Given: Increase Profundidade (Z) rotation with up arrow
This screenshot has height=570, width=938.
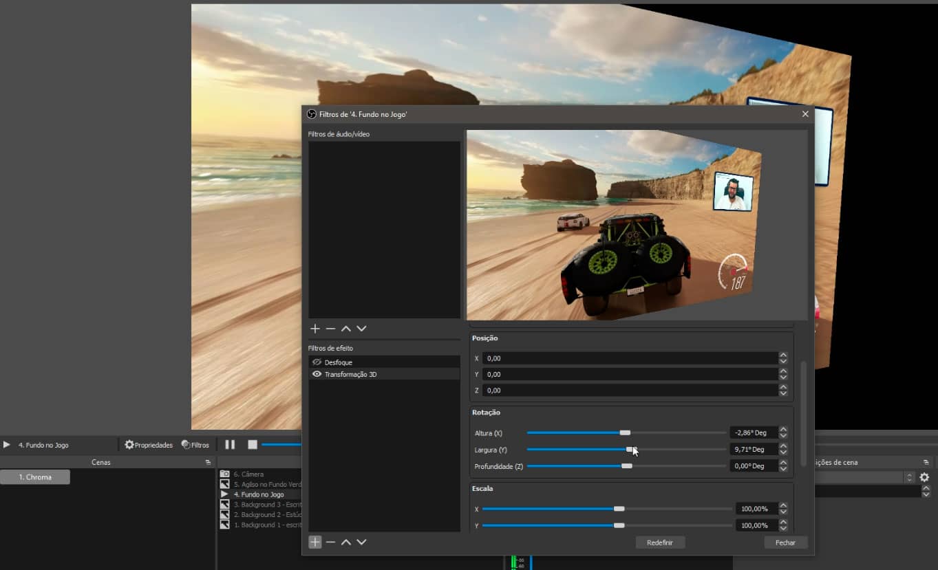Looking at the screenshot, I should click(x=783, y=463).
